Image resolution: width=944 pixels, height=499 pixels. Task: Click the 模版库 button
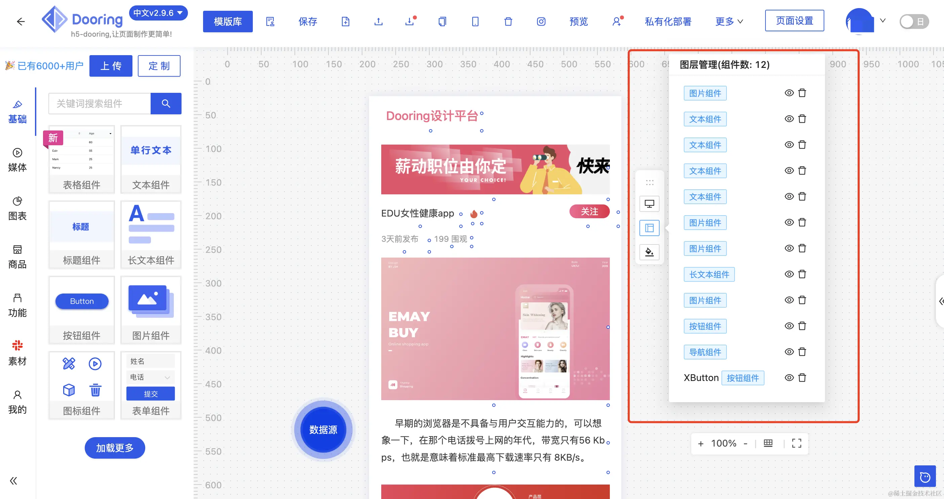(228, 22)
